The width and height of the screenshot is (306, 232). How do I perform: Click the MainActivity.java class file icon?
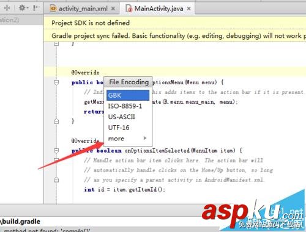(x=129, y=9)
